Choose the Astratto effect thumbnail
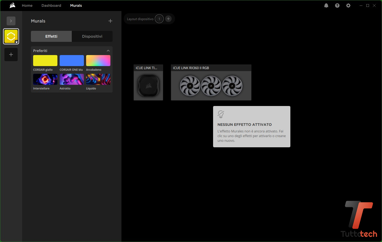The width and height of the screenshot is (382, 242). tap(72, 79)
